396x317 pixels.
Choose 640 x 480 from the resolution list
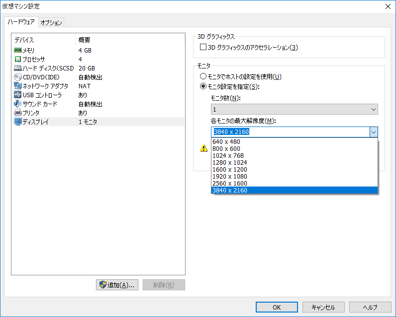click(294, 142)
